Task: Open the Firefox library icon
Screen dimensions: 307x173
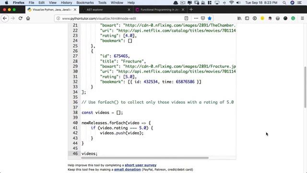Action: pos(239,18)
